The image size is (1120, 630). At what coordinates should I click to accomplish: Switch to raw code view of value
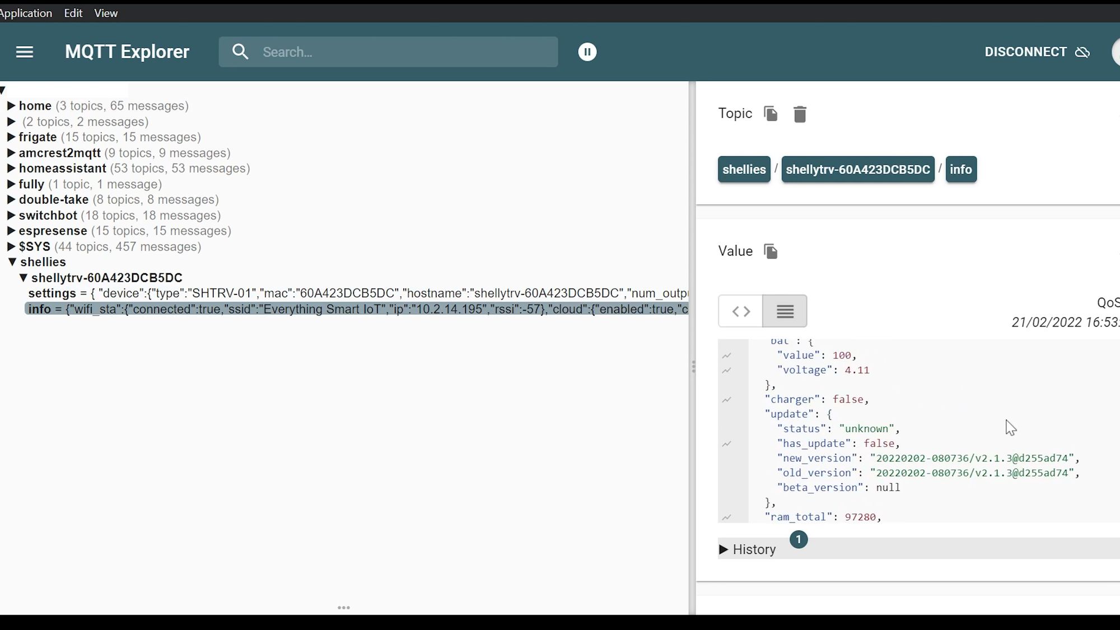tap(741, 311)
